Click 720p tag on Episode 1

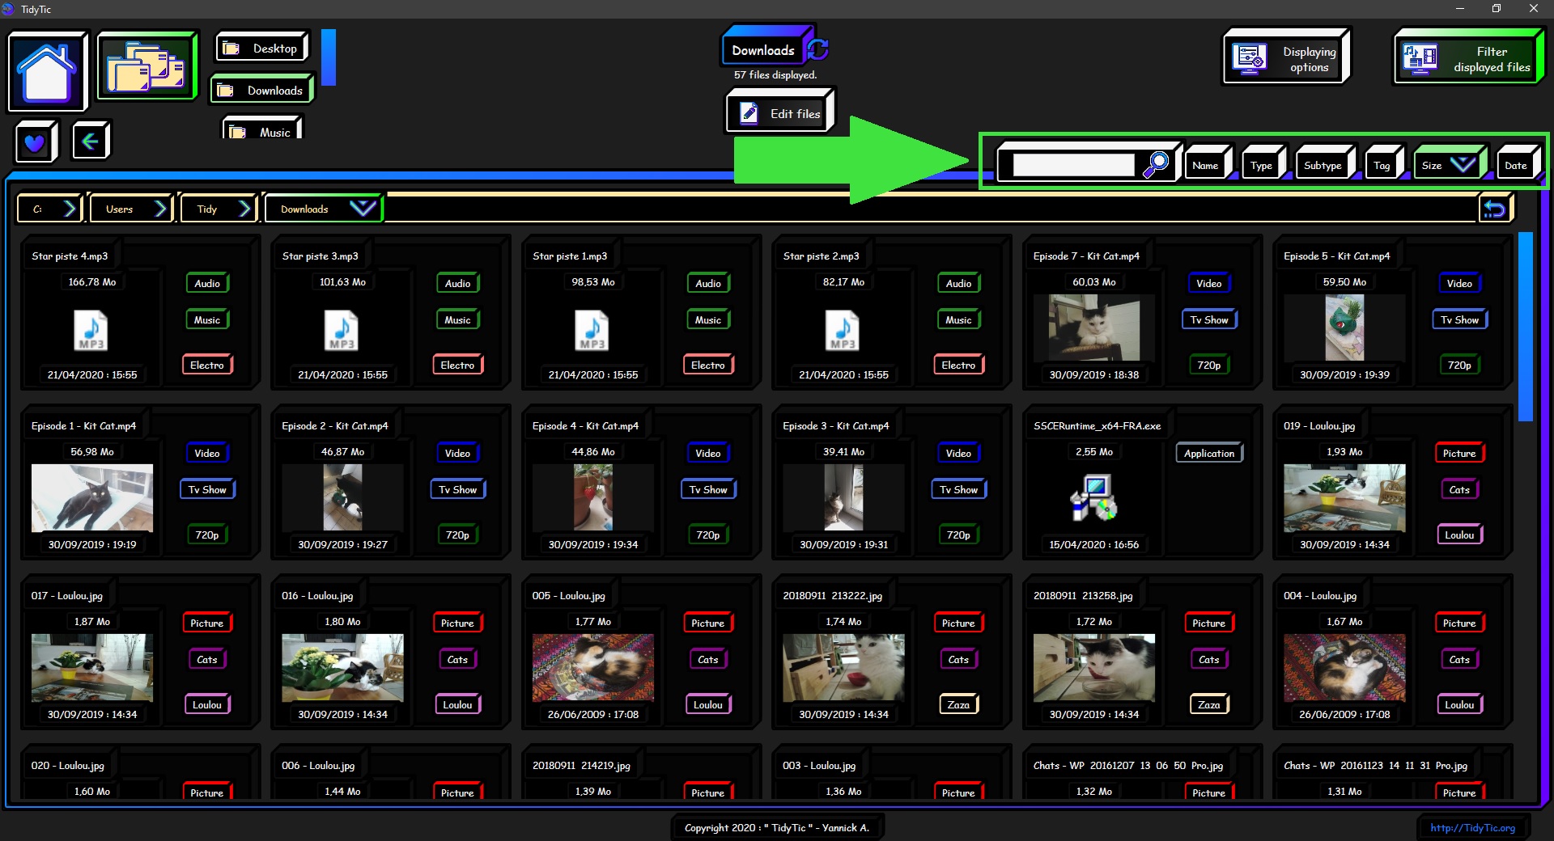coord(207,535)
